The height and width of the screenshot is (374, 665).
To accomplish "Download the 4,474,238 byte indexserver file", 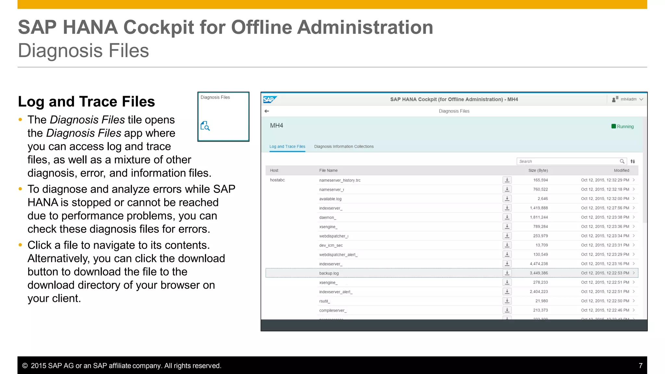I will [507, 264].
